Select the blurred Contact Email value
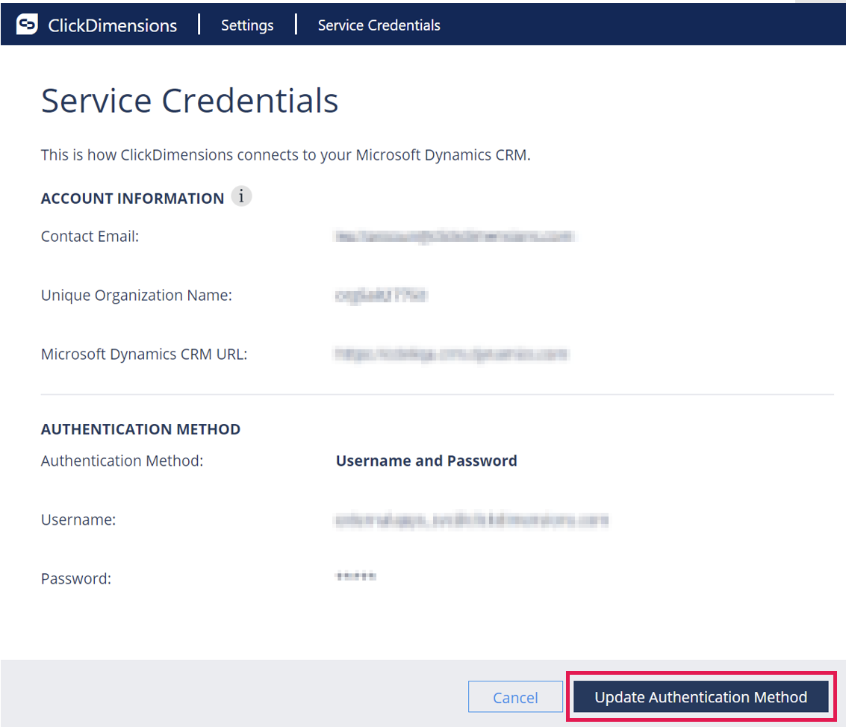 [454, 236]
